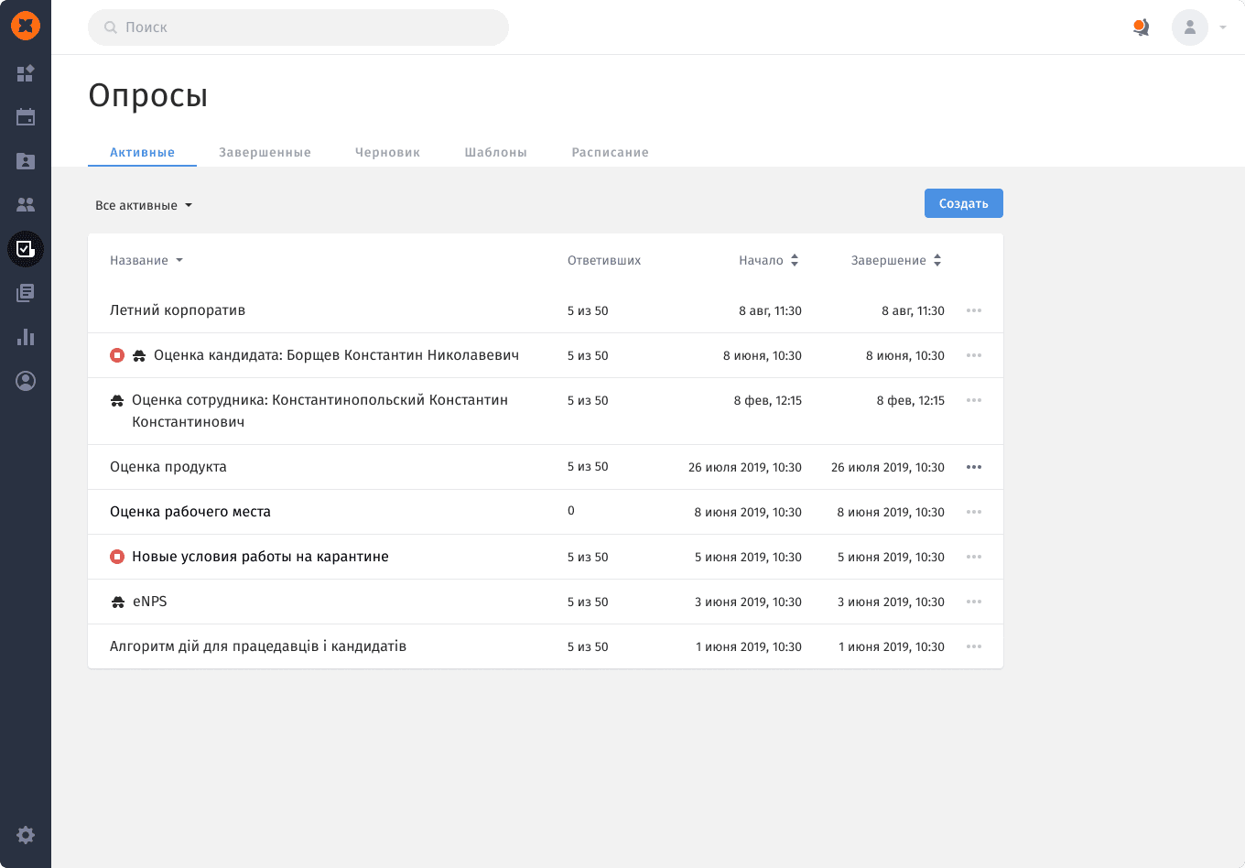Switch to the 'Шаблоны' tab
The width and height of the screenshot is (1245, 868).
[495, 152]
